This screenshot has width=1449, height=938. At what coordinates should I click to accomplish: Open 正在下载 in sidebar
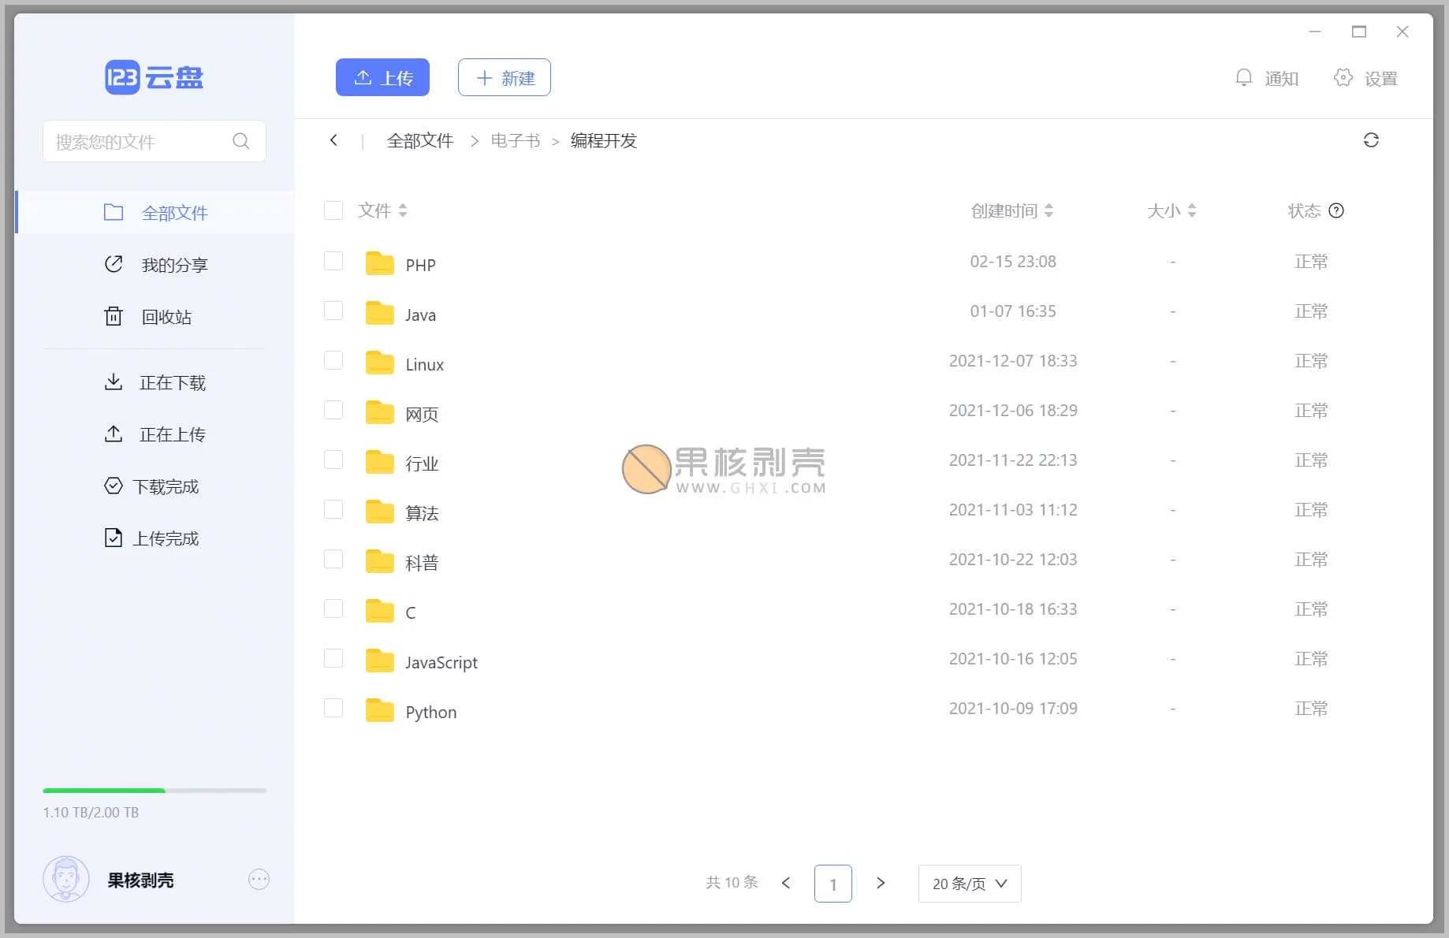pos(155,382)
